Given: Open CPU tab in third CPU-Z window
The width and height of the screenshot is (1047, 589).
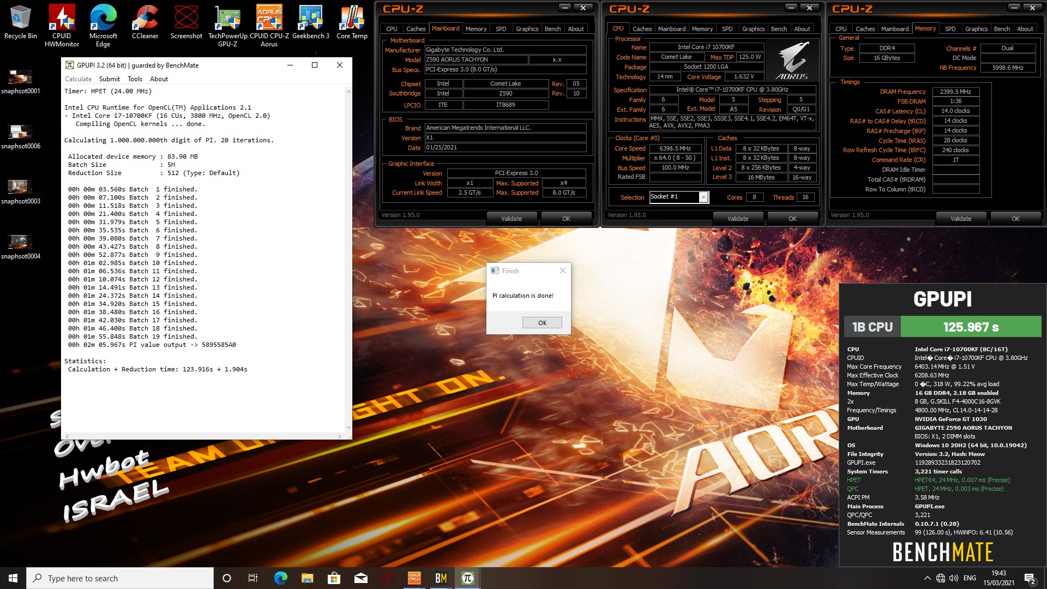Looking at the screenshot, I should pyautogui.click(x=841, y=29).
